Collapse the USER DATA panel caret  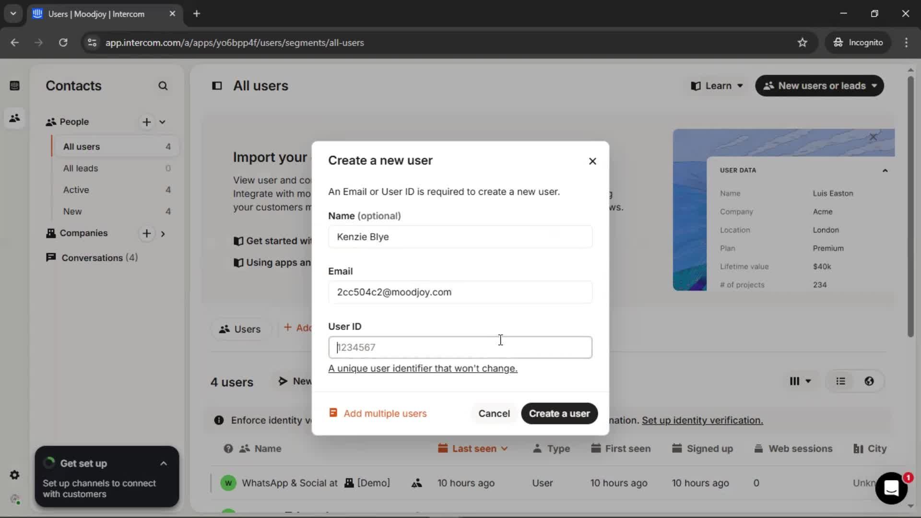tap(885, 170)
